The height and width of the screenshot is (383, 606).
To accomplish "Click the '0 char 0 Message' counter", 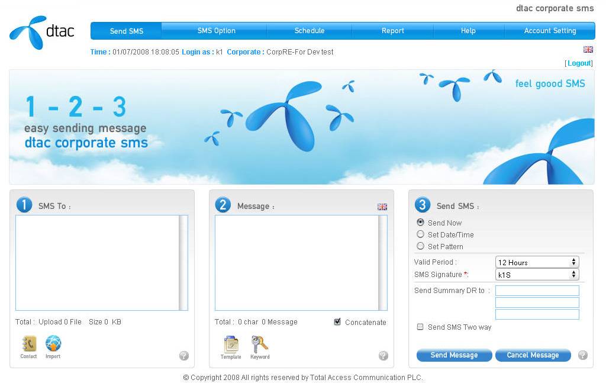I will [x=267, y=322].
